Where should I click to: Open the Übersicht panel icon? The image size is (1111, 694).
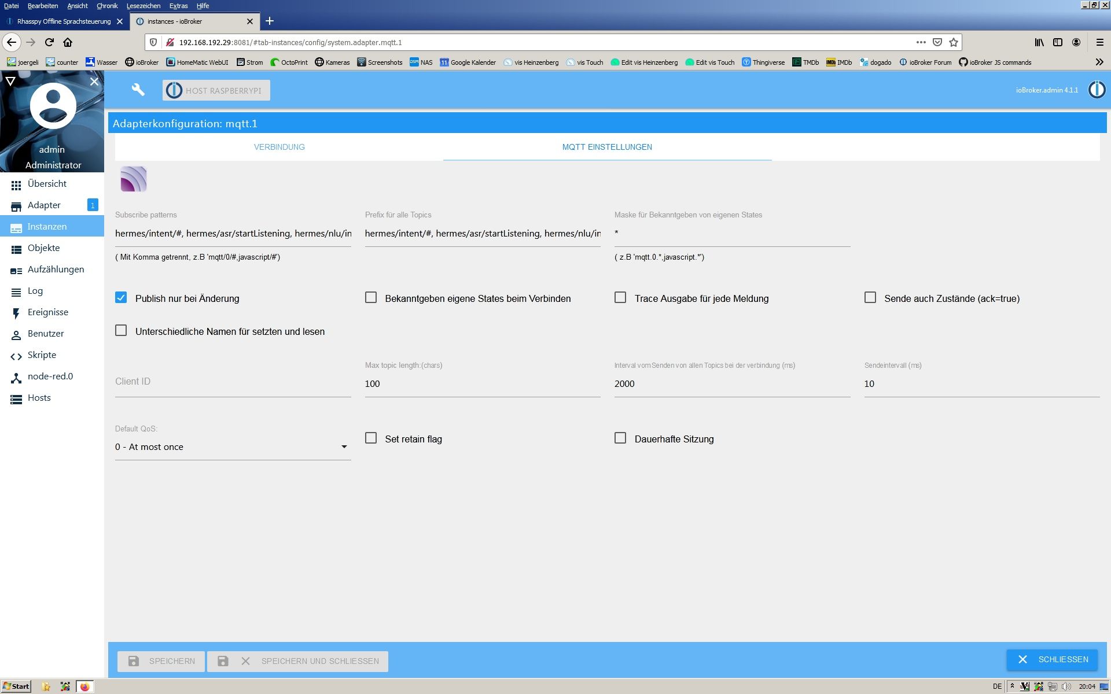tap(15, 184)
